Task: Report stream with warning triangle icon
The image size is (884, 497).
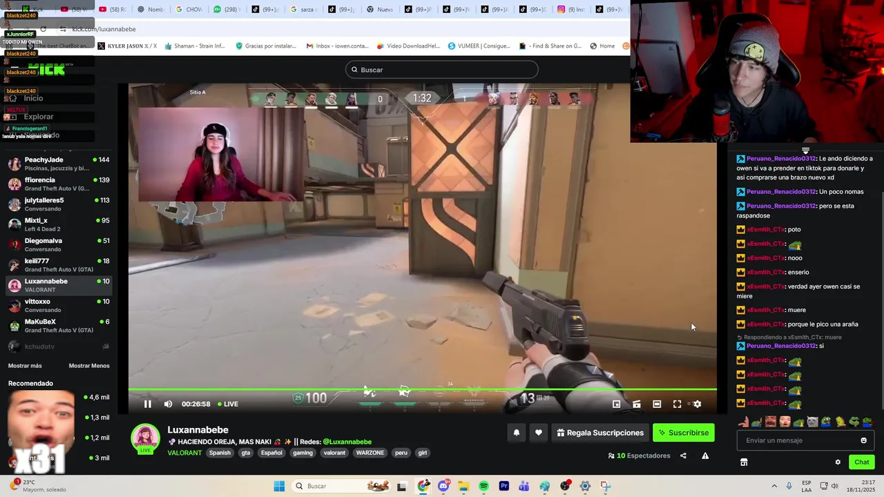Action: (x=705, y=456)
